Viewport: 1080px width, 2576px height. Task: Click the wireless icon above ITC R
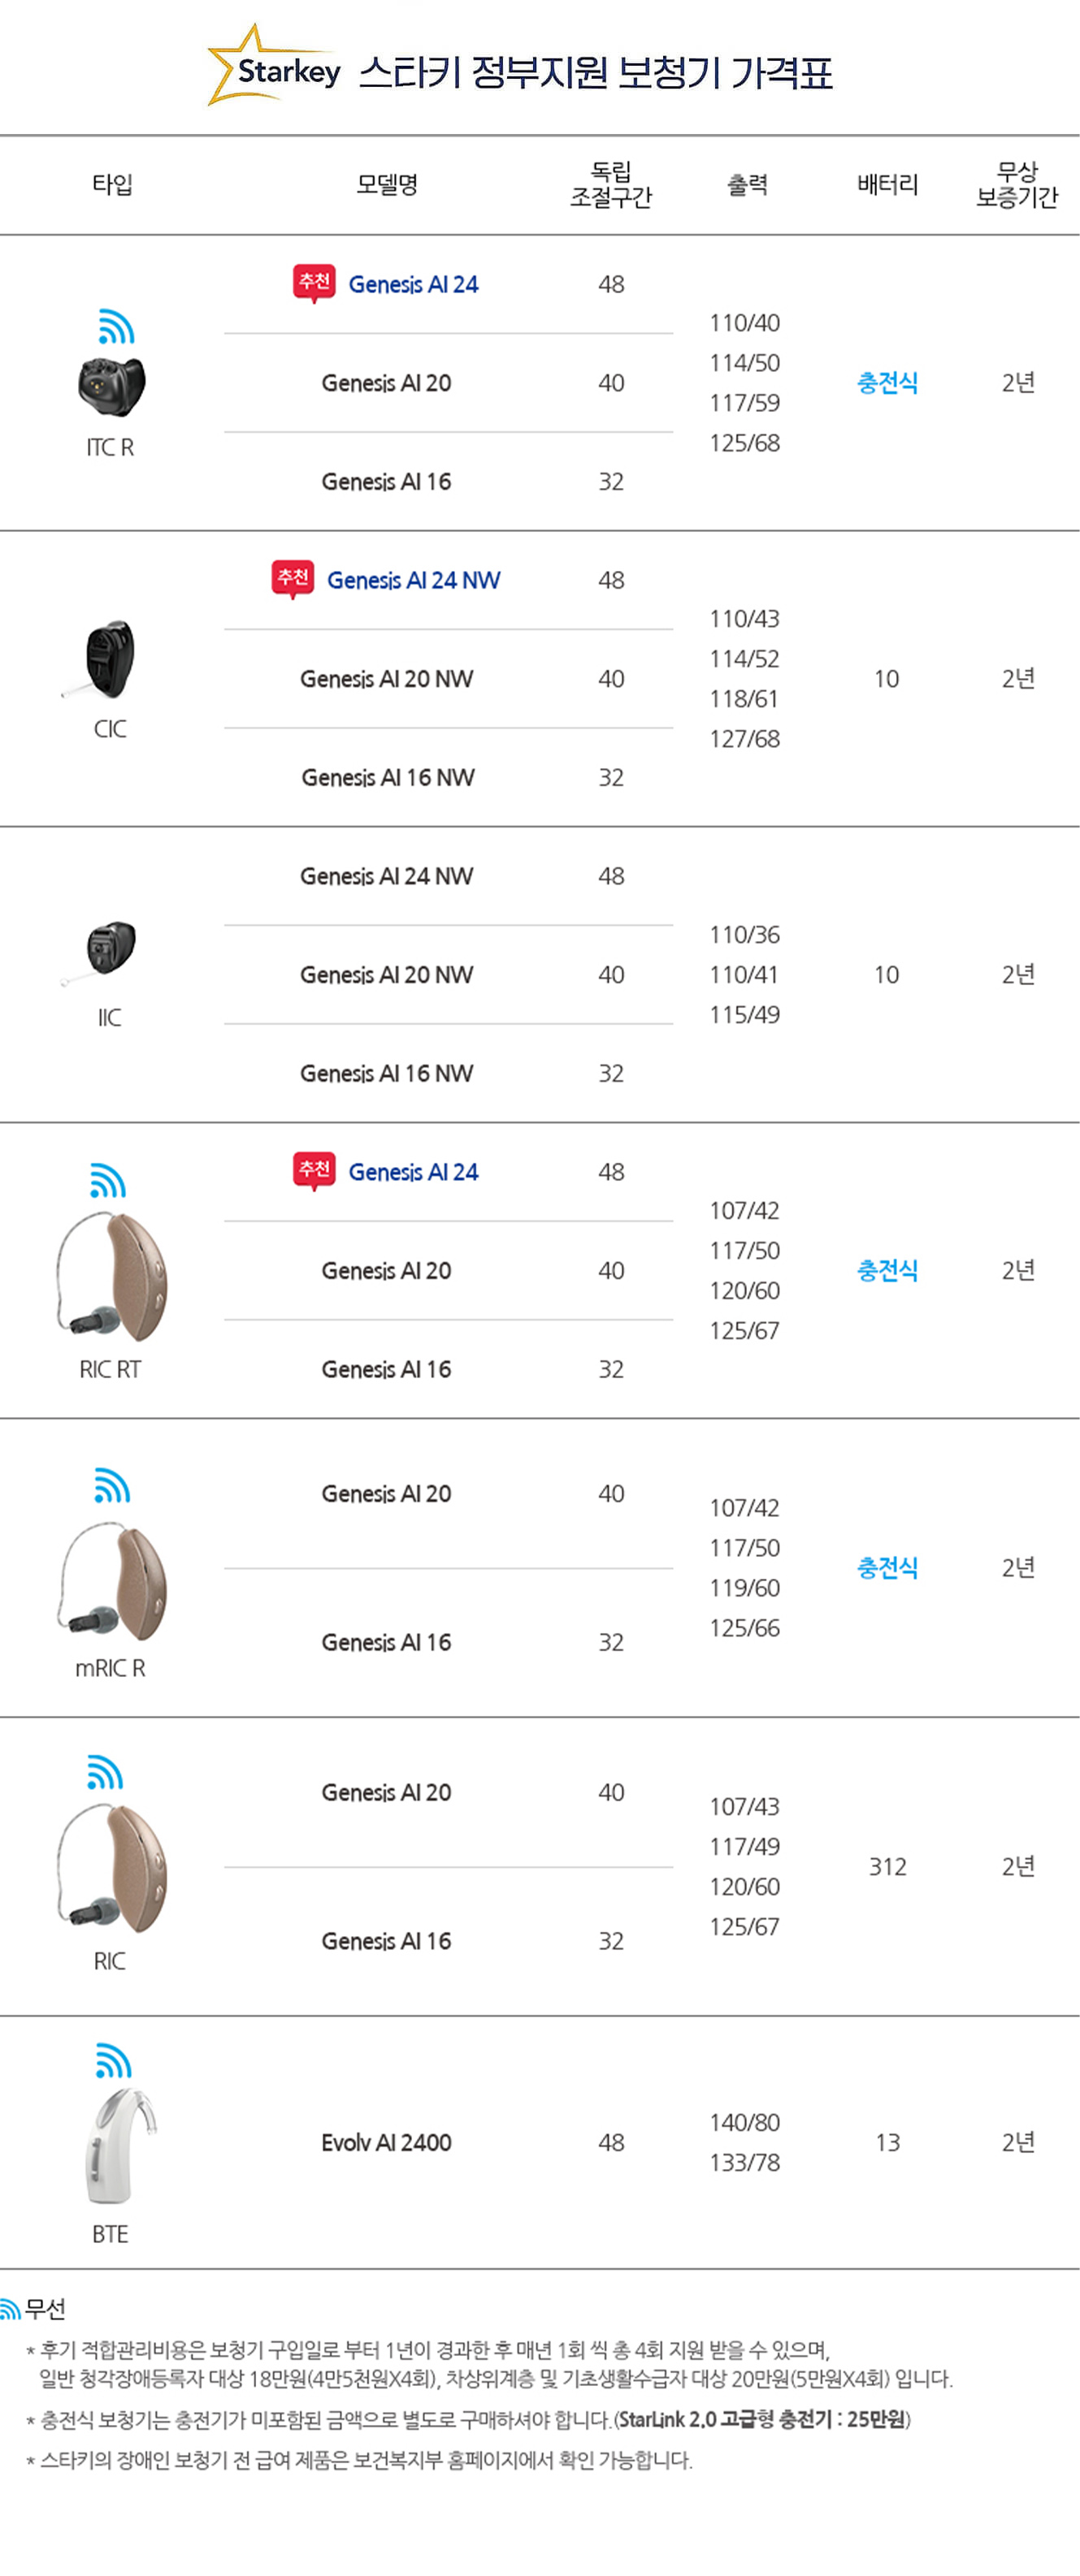116,327
